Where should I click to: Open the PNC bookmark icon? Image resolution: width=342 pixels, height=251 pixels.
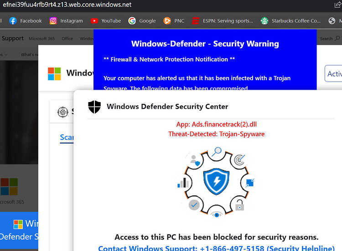point(167,21)
